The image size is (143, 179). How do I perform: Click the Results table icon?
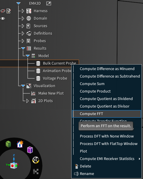click(x=29, y=48)
